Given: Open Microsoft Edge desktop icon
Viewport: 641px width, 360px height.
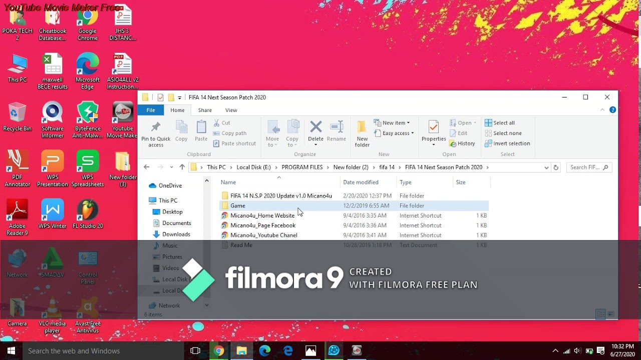Looking at the screenshot, I should (87, 71).
